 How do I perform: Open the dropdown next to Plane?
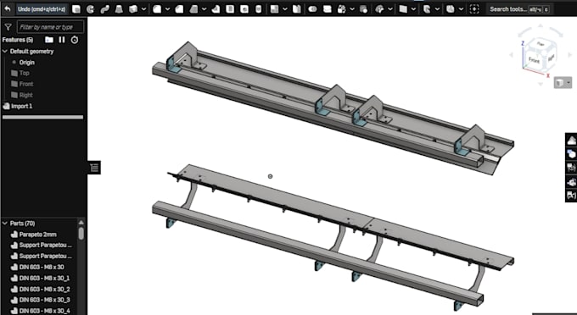coord(413,9)
